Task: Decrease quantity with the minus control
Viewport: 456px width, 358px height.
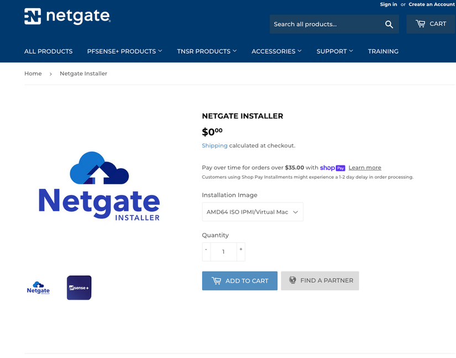Action: pos(206,251)
